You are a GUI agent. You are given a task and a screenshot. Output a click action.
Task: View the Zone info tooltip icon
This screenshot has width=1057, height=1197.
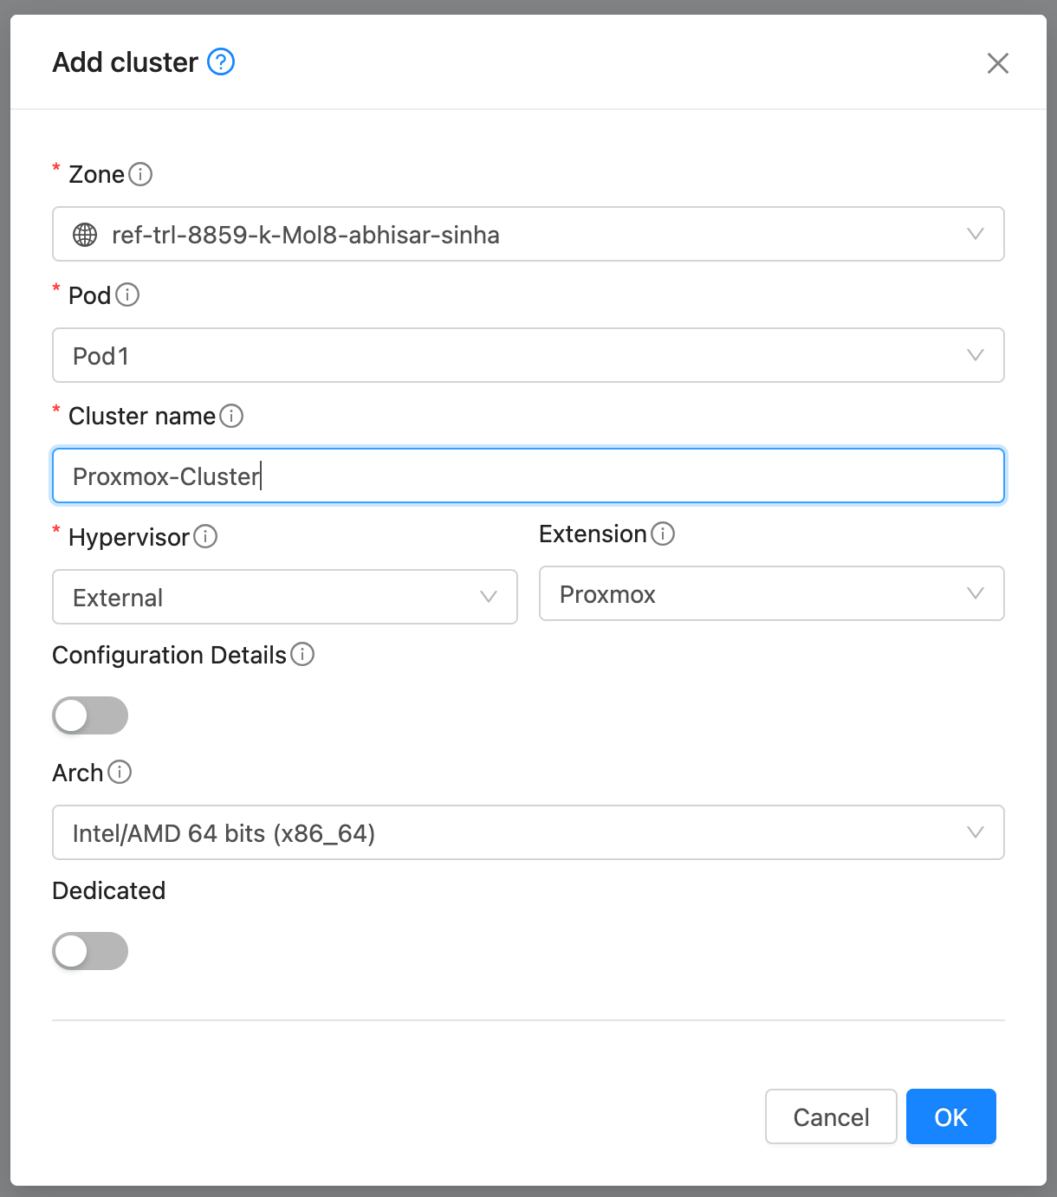point(141,174)
